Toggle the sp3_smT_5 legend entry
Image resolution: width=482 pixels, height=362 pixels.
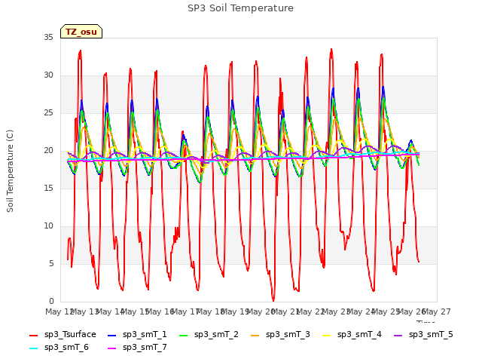tap(423, 335)
